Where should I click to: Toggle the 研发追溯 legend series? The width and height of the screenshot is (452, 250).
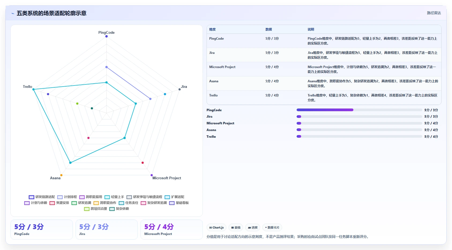click(81, 203)
